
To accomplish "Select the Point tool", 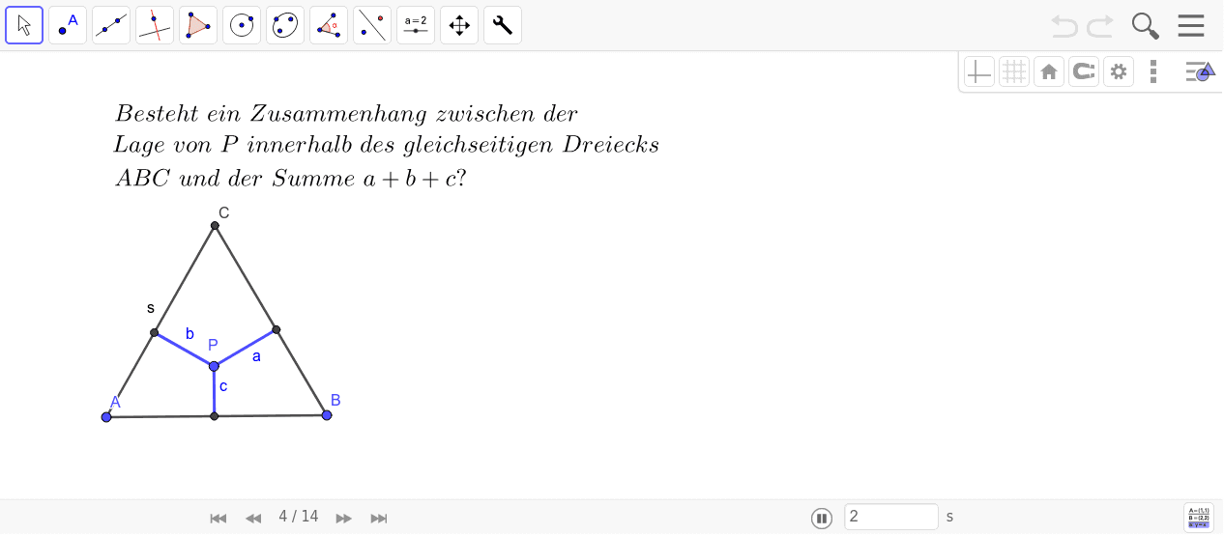I will click(68, 25).
